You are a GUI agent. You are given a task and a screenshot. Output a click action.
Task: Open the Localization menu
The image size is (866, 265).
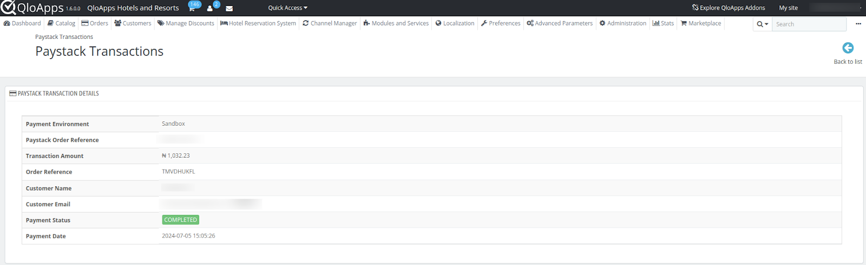[455, 23]
